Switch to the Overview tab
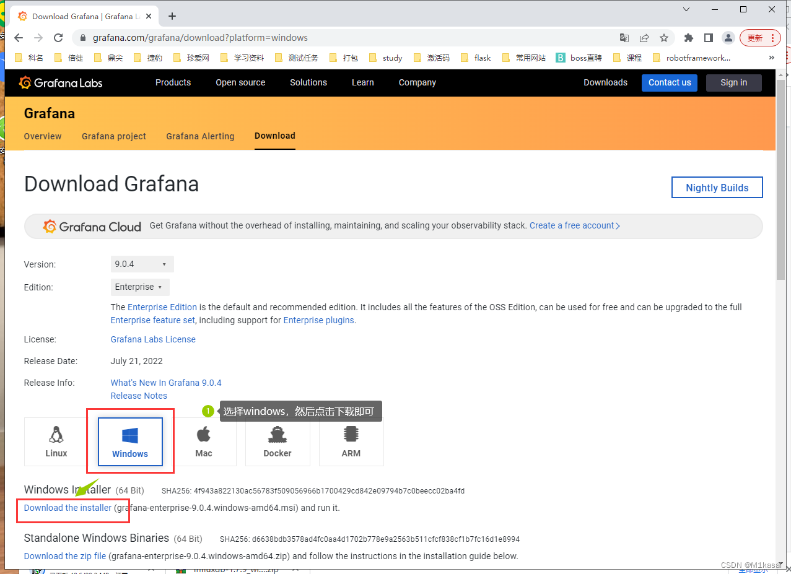The image size is (791, 574). coord(43,136)
